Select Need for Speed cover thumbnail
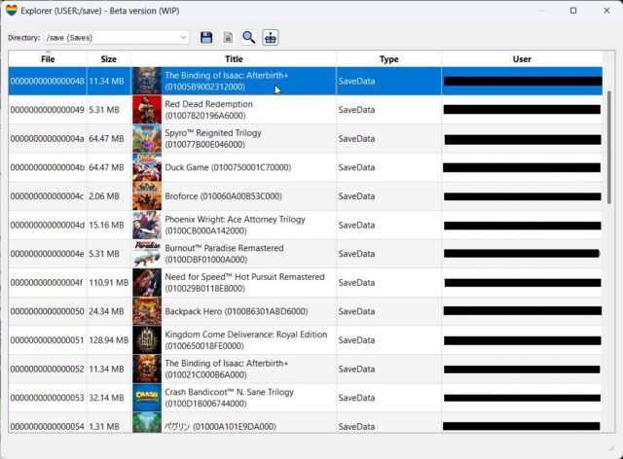 click(x=147, y=282)
